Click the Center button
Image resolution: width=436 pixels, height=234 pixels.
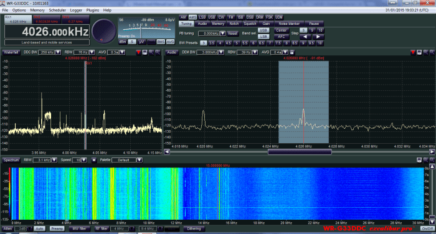[282, 30]
